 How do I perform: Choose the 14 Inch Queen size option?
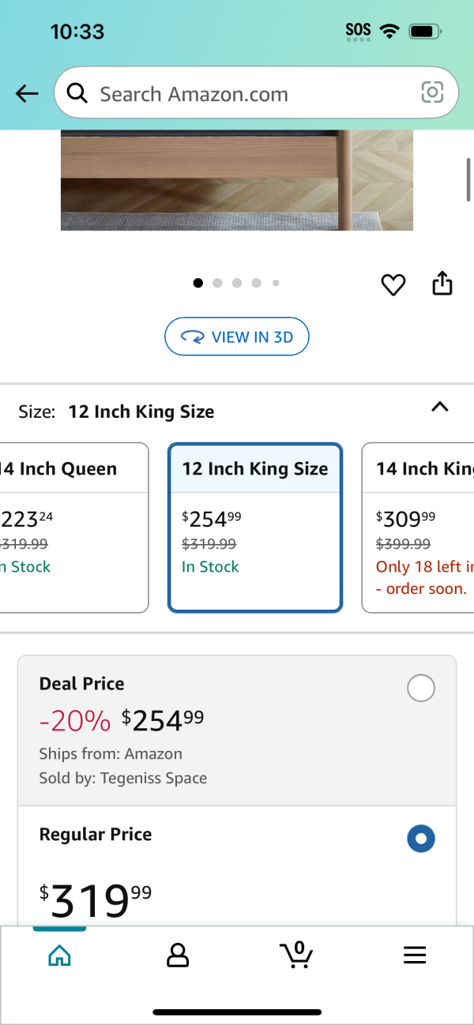pyautogui.click(x=74, y=528)
